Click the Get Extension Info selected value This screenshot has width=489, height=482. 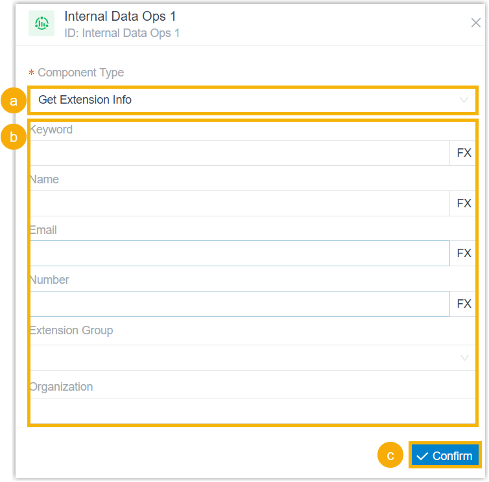point(85,100)
